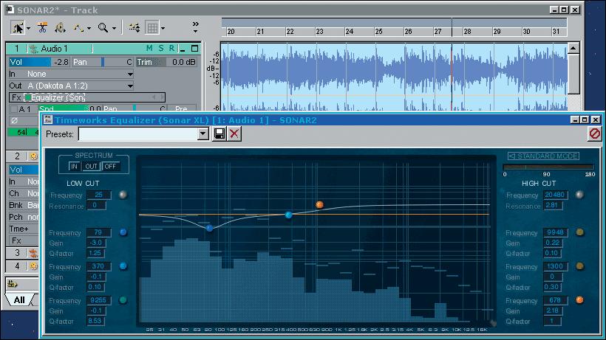Click the track layout grid icon
Image resolution: width=606 pixels, height=340 pixels.
tap(152, 28)
